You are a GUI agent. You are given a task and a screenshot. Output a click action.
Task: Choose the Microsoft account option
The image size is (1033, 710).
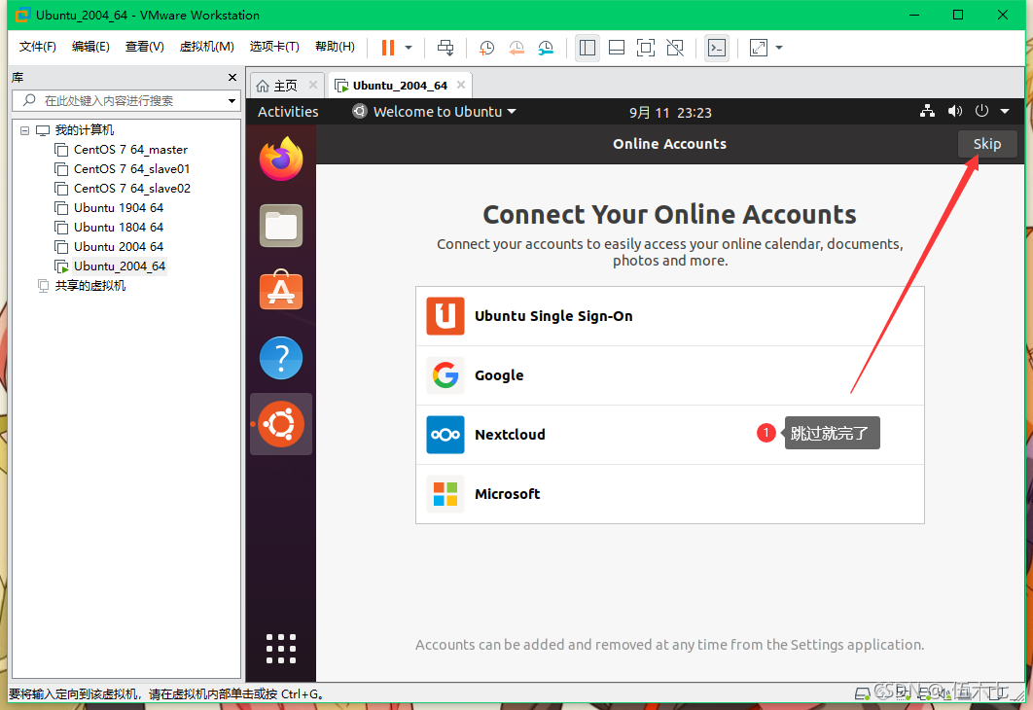669,494
